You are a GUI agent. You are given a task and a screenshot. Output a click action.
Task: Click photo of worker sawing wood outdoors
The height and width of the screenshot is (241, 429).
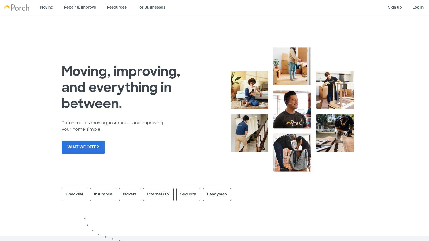click(335, 133)
